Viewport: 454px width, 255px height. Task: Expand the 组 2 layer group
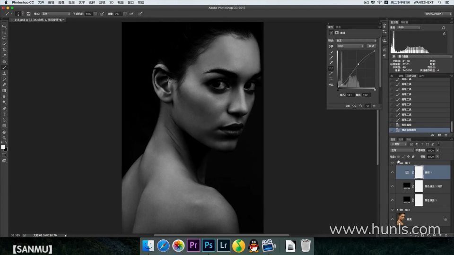[397, 210]
